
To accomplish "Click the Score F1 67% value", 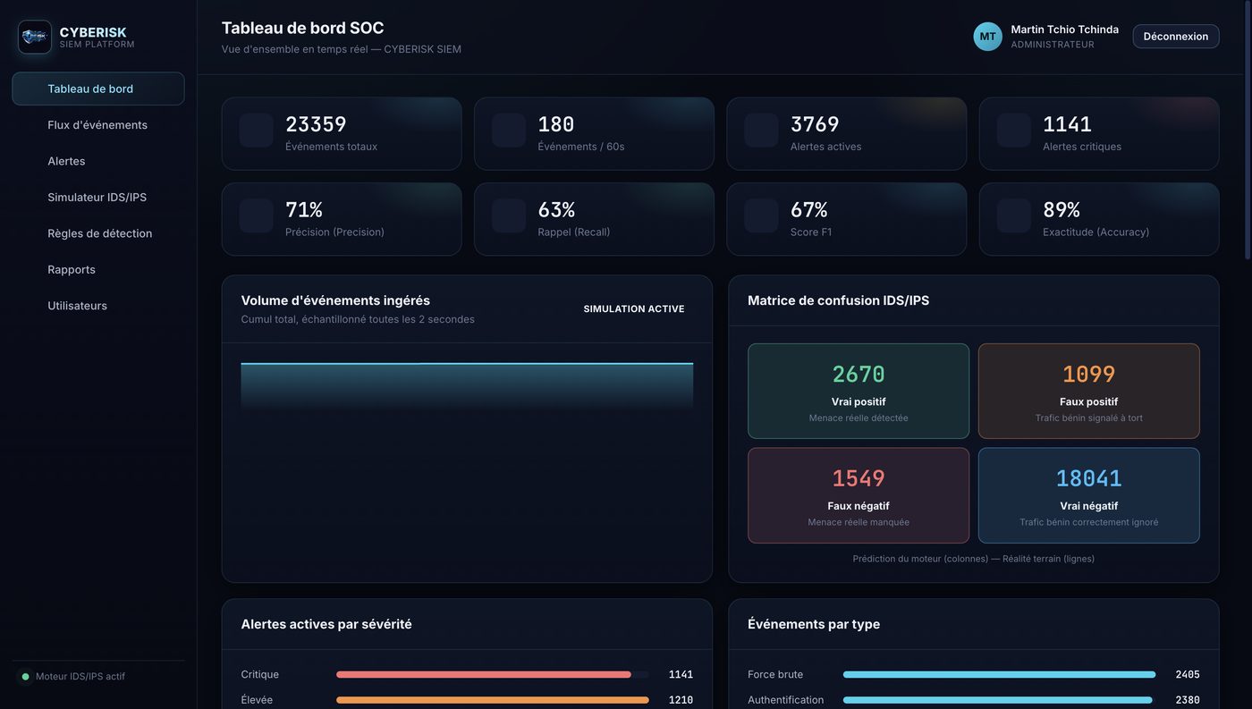I will (809, 210).
